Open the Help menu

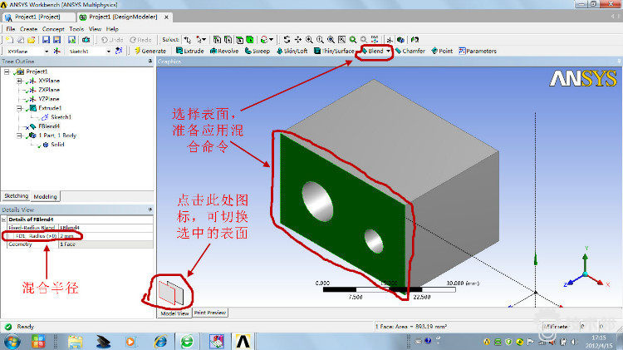pos(112,29)
